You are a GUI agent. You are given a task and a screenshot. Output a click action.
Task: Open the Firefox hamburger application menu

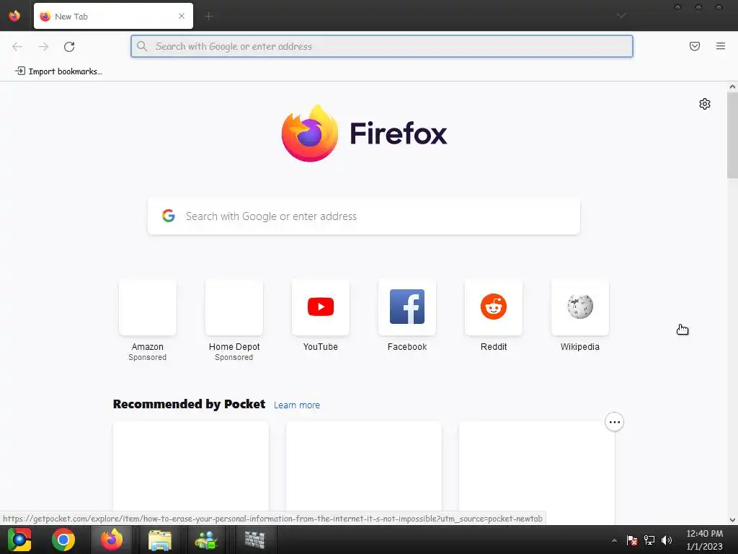click(721, 46)
